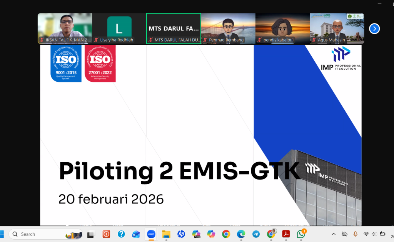Show next participants with the blue arrow
The width and height of the screenshot is (394, 242).
[x=374, y=29]
